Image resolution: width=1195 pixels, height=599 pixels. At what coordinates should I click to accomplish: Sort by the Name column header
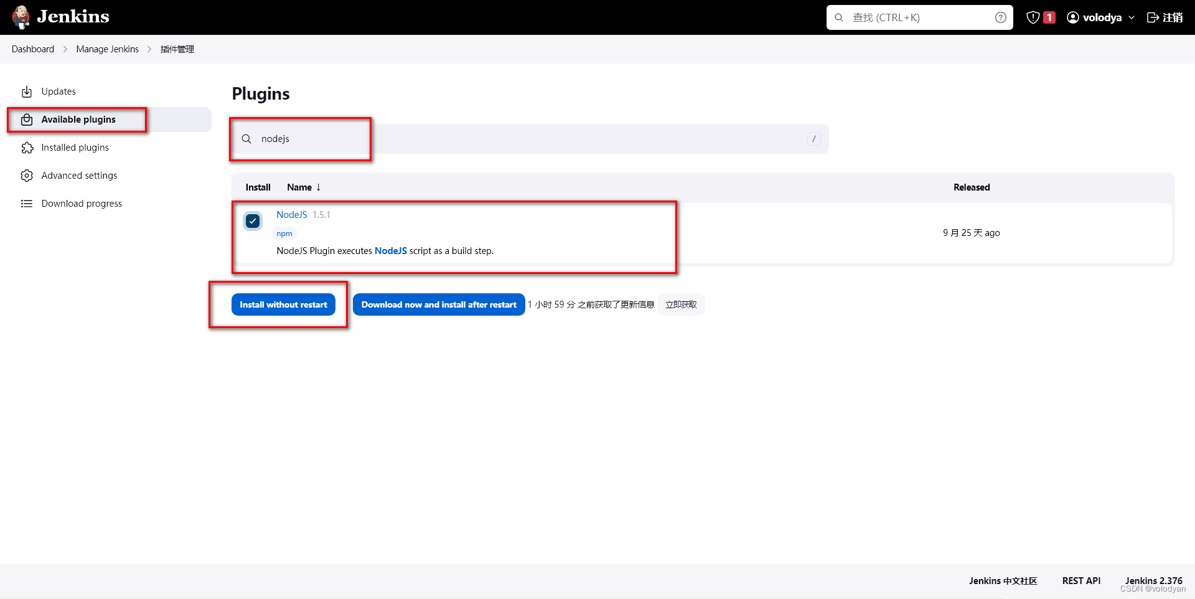click(x=304, y=187)
